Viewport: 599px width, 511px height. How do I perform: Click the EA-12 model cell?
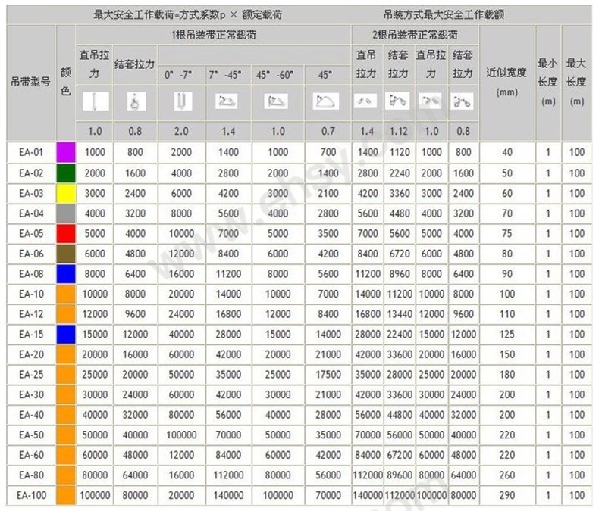pos(31,314)
